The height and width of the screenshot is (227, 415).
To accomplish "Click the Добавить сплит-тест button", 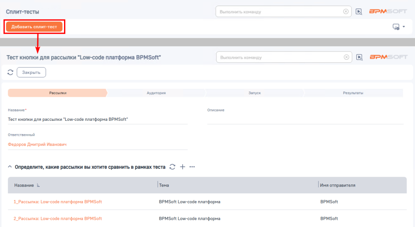I will pyautogui.click(x=34, y=27).
